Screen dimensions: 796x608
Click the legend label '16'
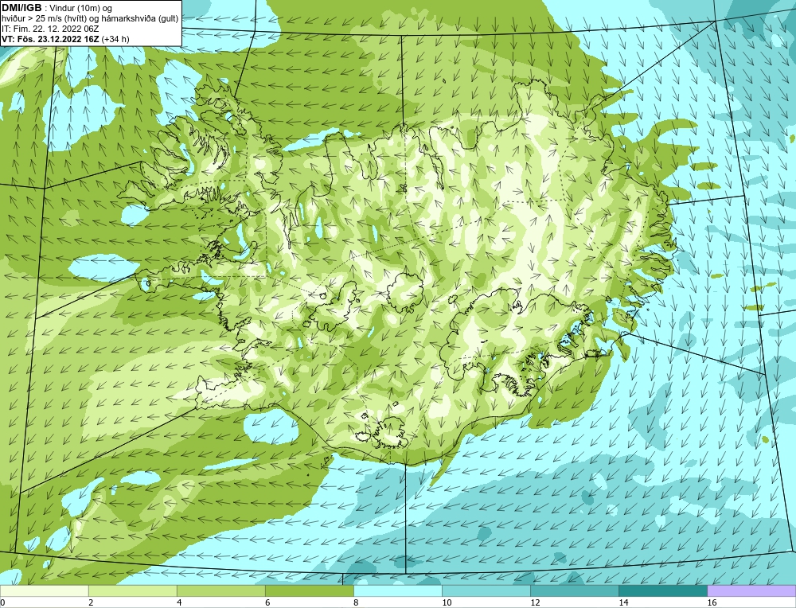712,602
